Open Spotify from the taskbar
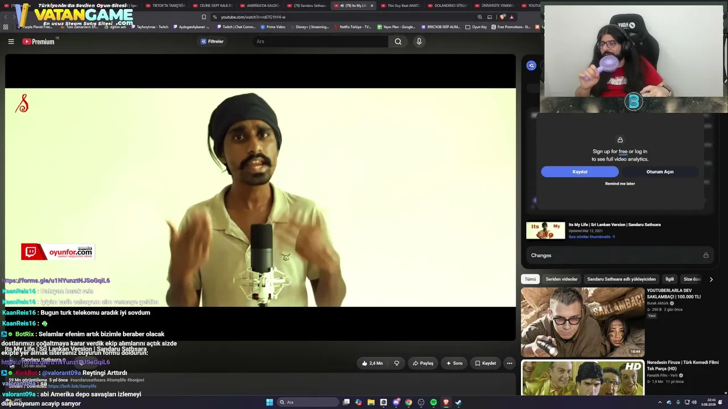Screen dimensions: 728x409 click(433, 402)
